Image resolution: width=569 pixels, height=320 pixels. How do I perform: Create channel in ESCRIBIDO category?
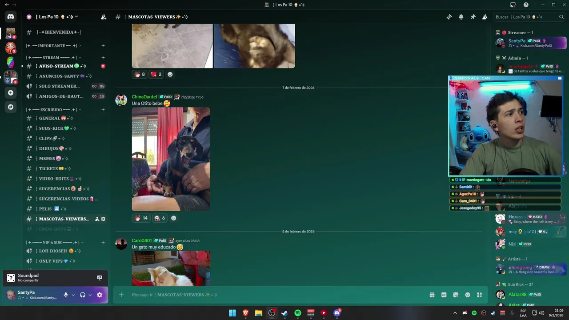click(103, 110)
